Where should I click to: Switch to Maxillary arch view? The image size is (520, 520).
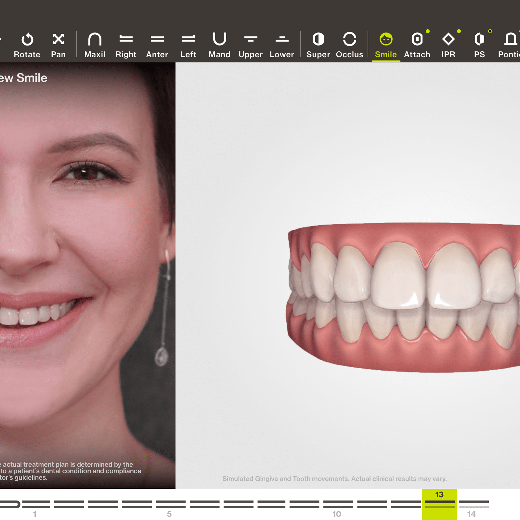(x=95, y=45)
